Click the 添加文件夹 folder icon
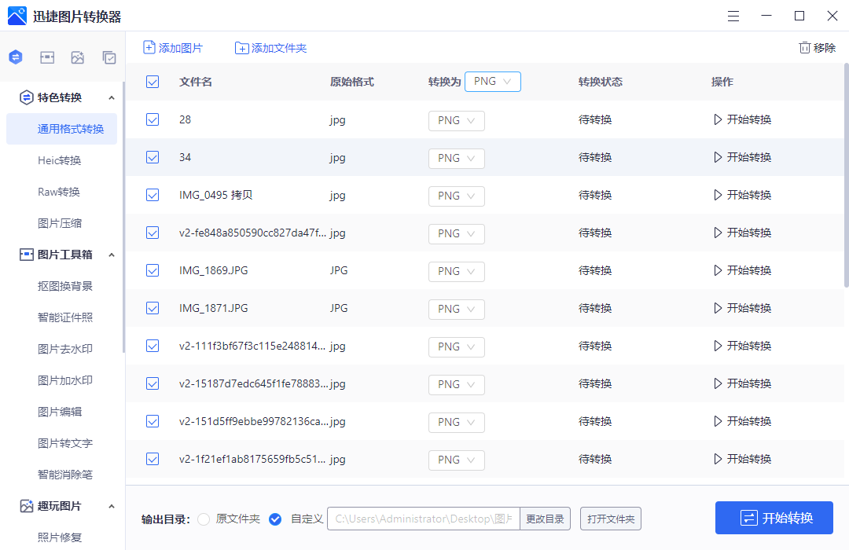Viewport: 849px width, 550px height. coord(241,48)
